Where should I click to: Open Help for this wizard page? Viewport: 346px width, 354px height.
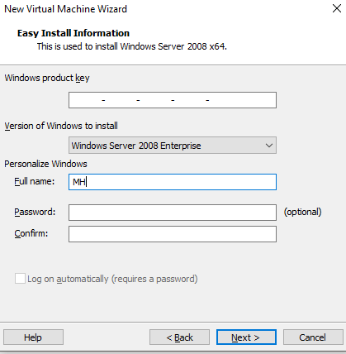[x=33, y=337]
